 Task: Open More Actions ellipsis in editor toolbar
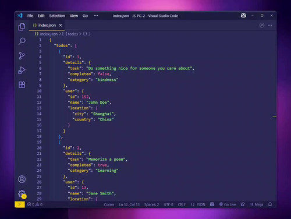tap(269, 25)
